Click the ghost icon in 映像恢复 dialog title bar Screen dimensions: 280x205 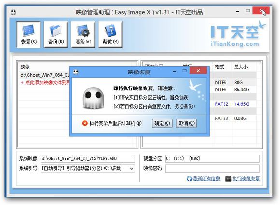coord(76,72)
